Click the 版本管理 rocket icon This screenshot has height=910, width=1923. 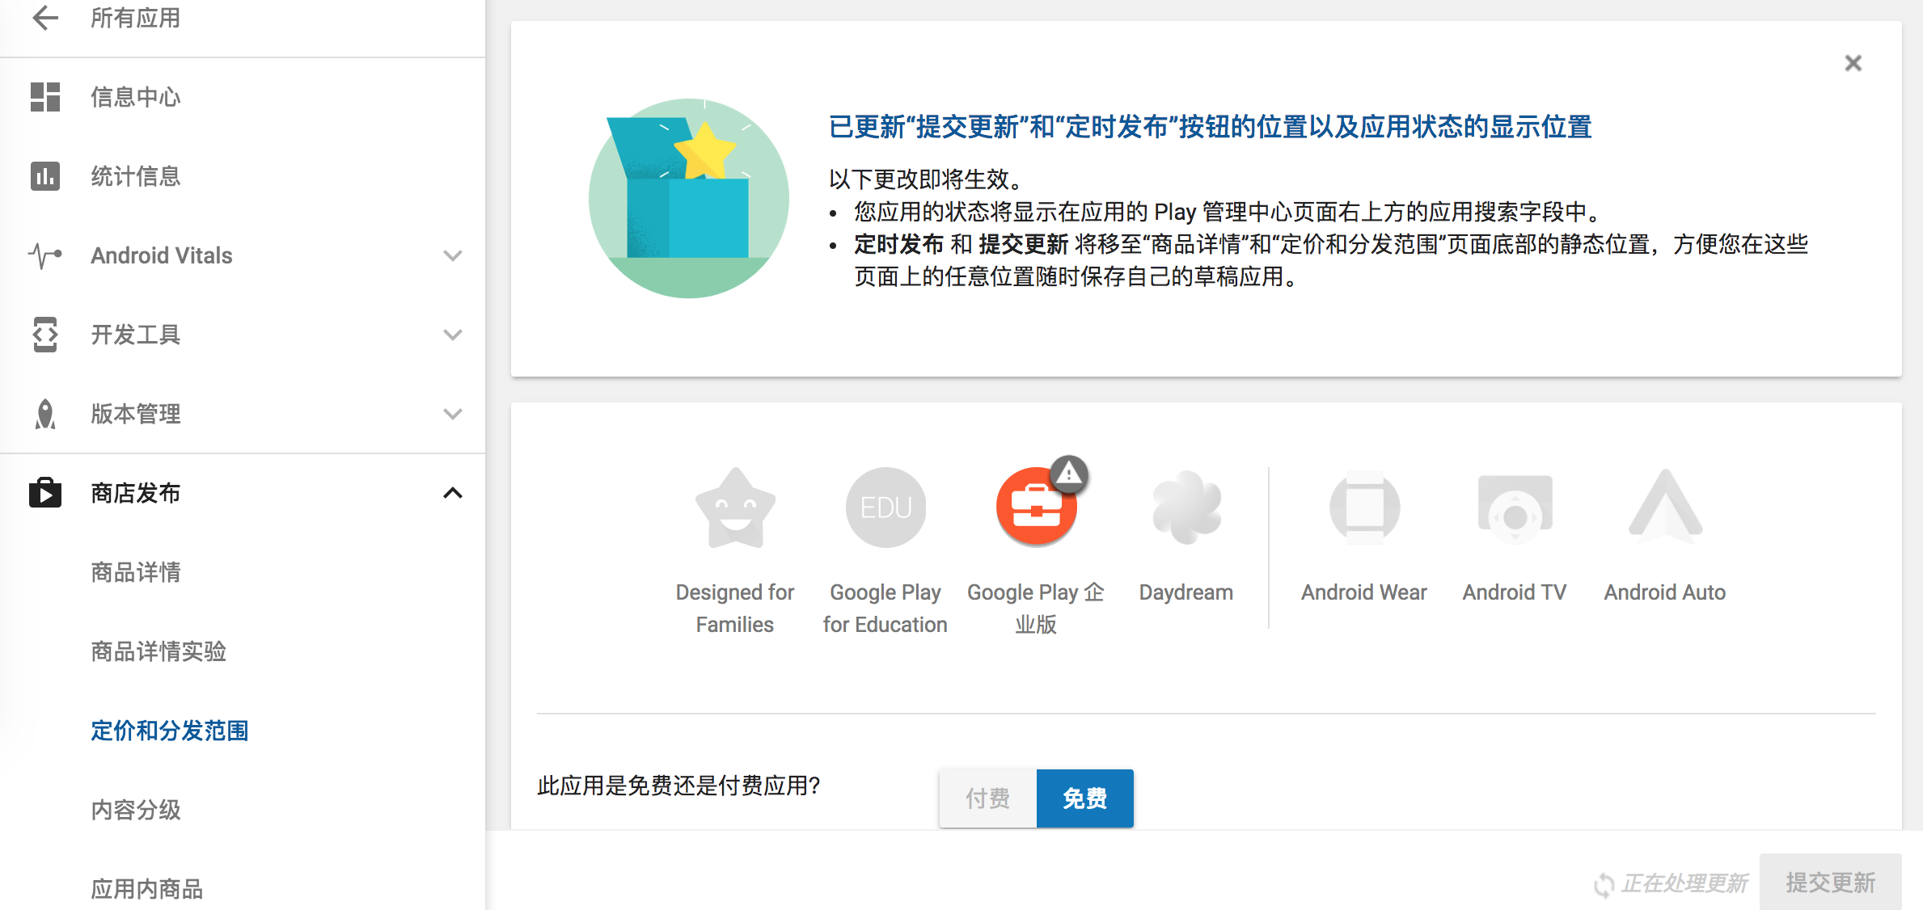45,414
